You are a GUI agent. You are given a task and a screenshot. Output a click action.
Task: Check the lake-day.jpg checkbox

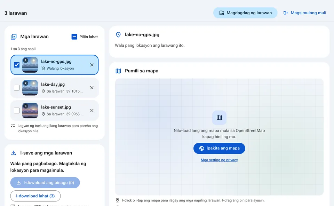point(17,88)
